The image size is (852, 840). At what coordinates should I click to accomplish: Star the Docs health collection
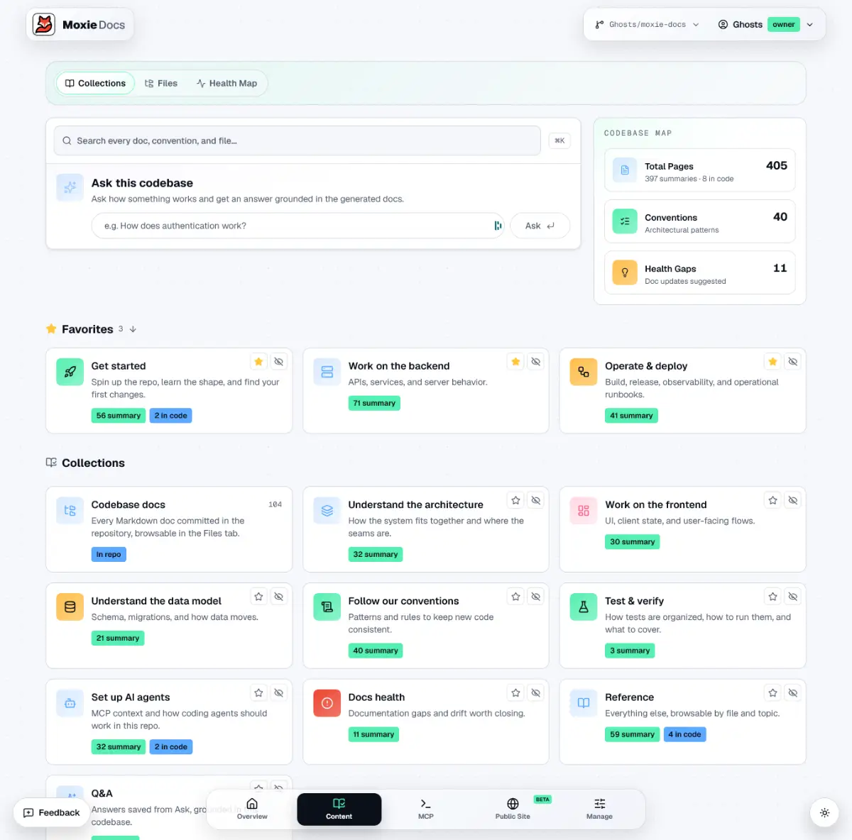coord(516,693)
